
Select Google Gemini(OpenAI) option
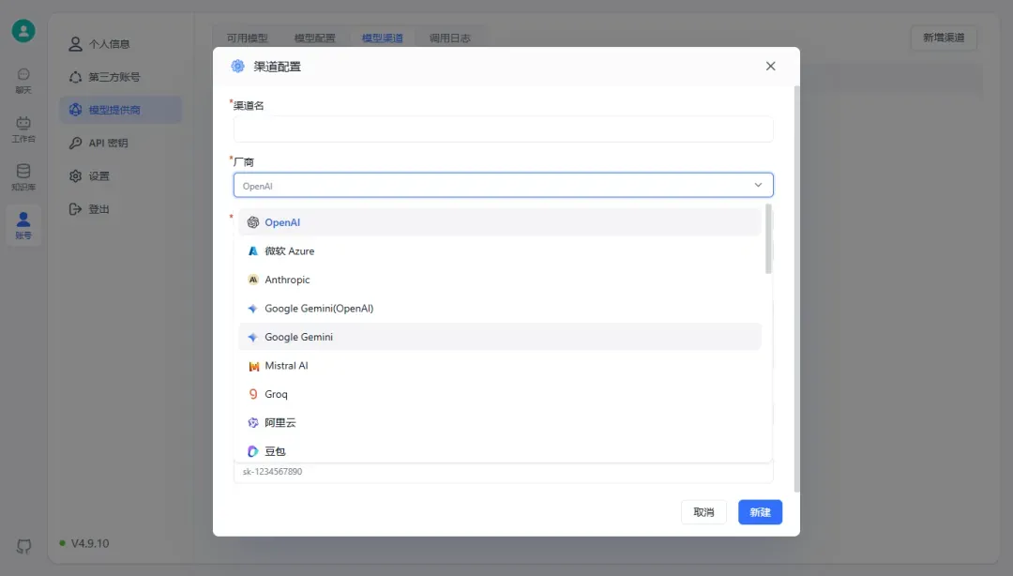pos(500,309)
